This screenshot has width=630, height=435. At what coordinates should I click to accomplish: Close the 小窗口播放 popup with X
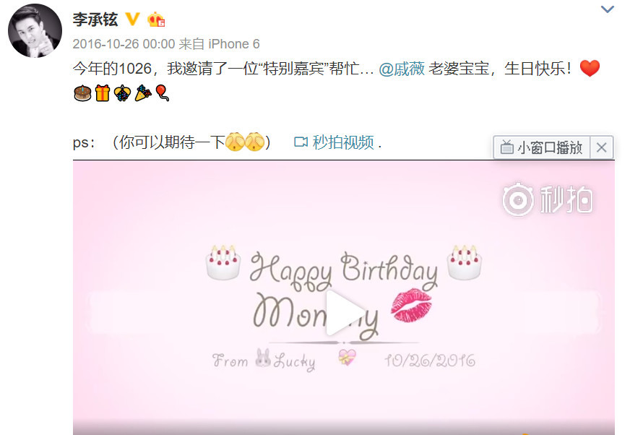tap(602, 147)
